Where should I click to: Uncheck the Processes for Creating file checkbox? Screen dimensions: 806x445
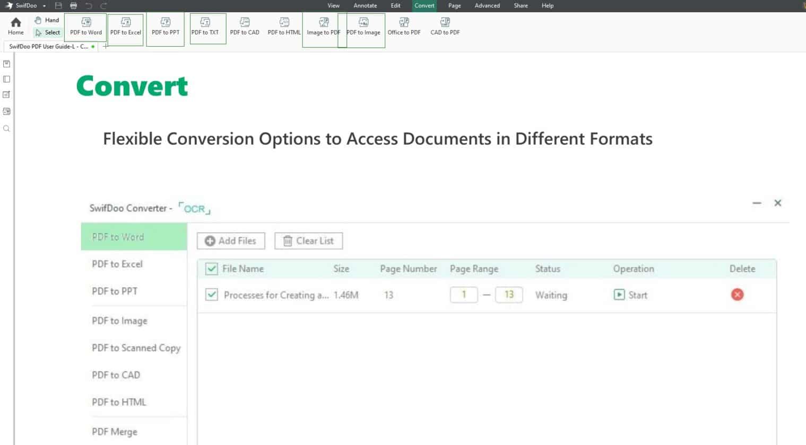click(211, 295)
